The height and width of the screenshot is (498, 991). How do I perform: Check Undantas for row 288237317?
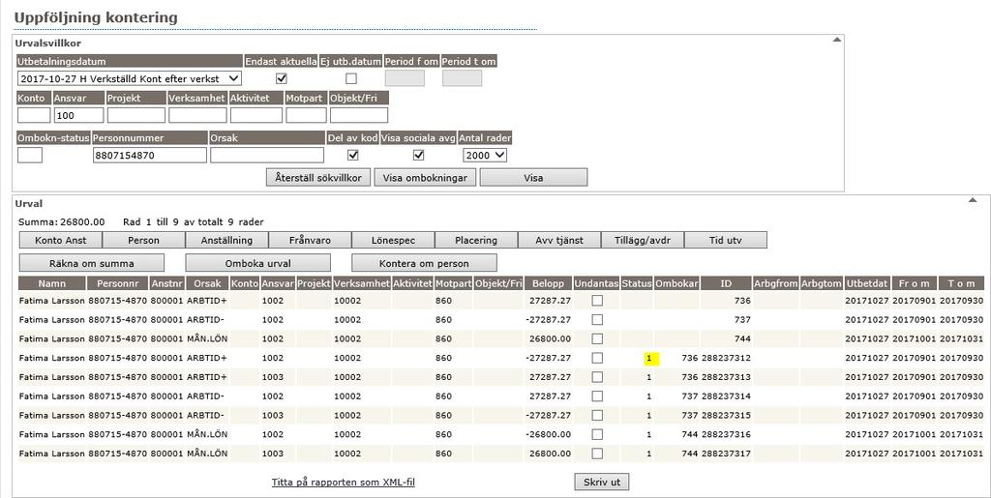click(596, 454)
